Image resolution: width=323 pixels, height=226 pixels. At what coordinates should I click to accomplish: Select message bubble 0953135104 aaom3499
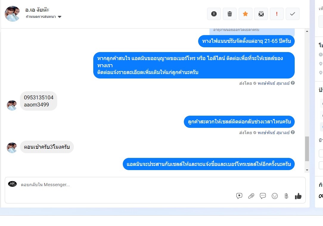[38, 101]
